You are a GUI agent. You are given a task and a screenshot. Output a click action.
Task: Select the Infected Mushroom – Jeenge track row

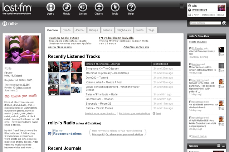pos(133,64)
